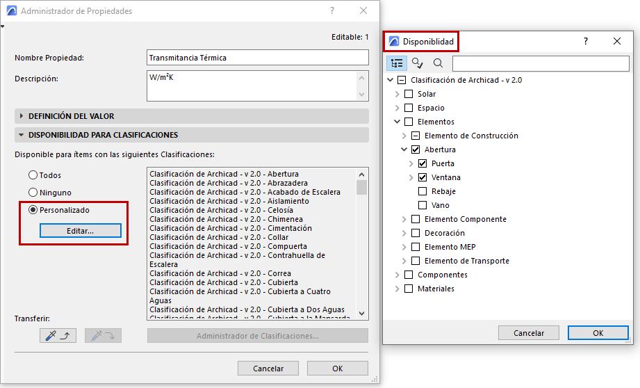Click the Archicad logo in Administrador de Propiedades title
Screen dimensions: 640x388
coord(12,11)
